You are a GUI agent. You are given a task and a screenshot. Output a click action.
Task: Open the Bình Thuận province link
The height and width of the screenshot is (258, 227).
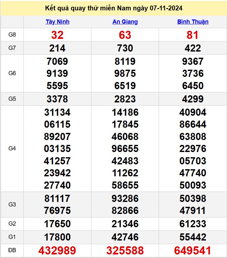coord(193,22)
